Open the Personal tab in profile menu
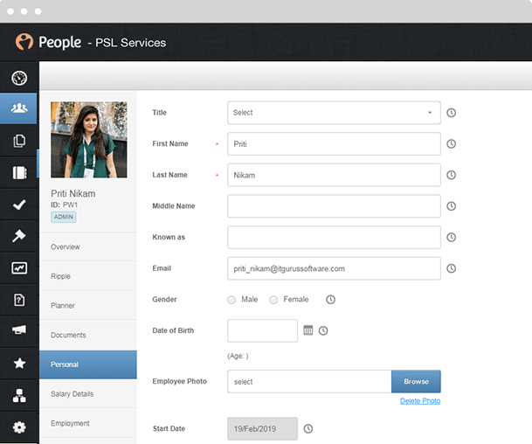The width and height of the screenshot is (532, 444). coord(88,364)
